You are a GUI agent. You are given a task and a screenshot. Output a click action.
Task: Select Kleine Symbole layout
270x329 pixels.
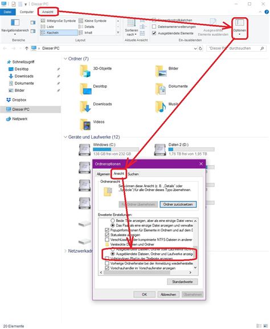tap(93, 20)
